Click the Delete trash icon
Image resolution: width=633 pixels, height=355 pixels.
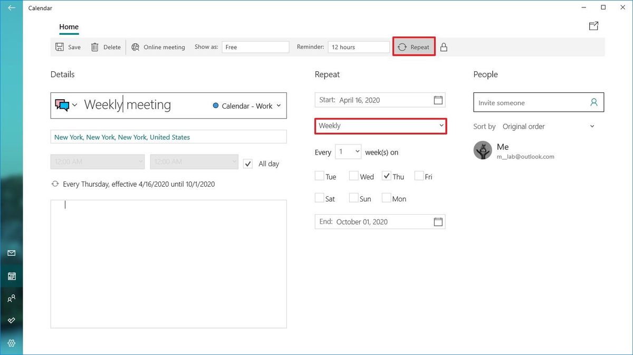pos(95,47)
